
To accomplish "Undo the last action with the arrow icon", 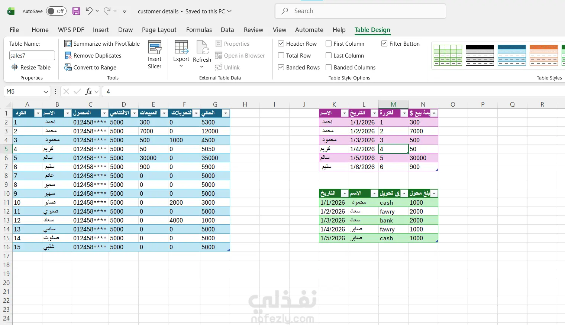I will [89, 11].
